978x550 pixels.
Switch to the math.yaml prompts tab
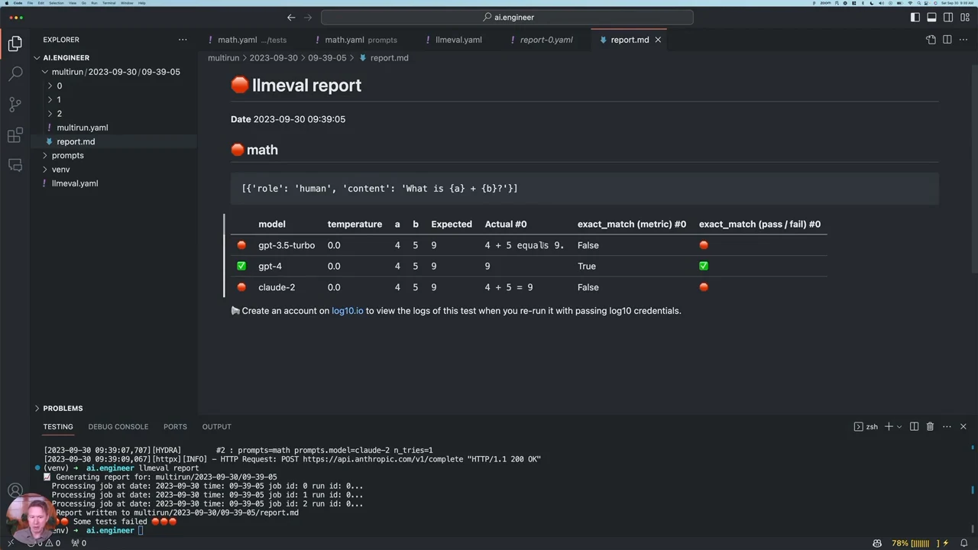coord(361,40)
